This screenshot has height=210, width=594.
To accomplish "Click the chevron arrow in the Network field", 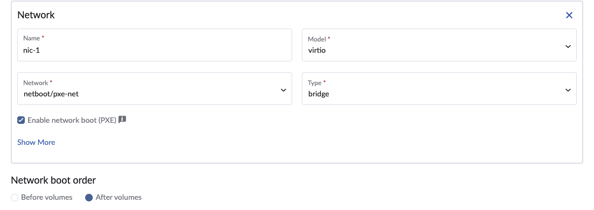I will pyautogui.click(x=284, y=90).
